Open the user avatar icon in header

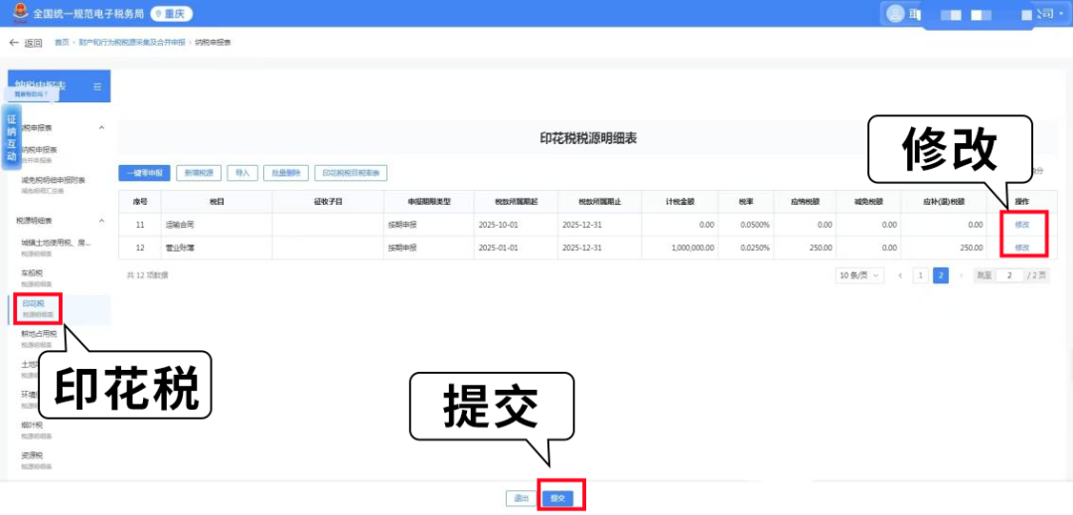[895, 14]
